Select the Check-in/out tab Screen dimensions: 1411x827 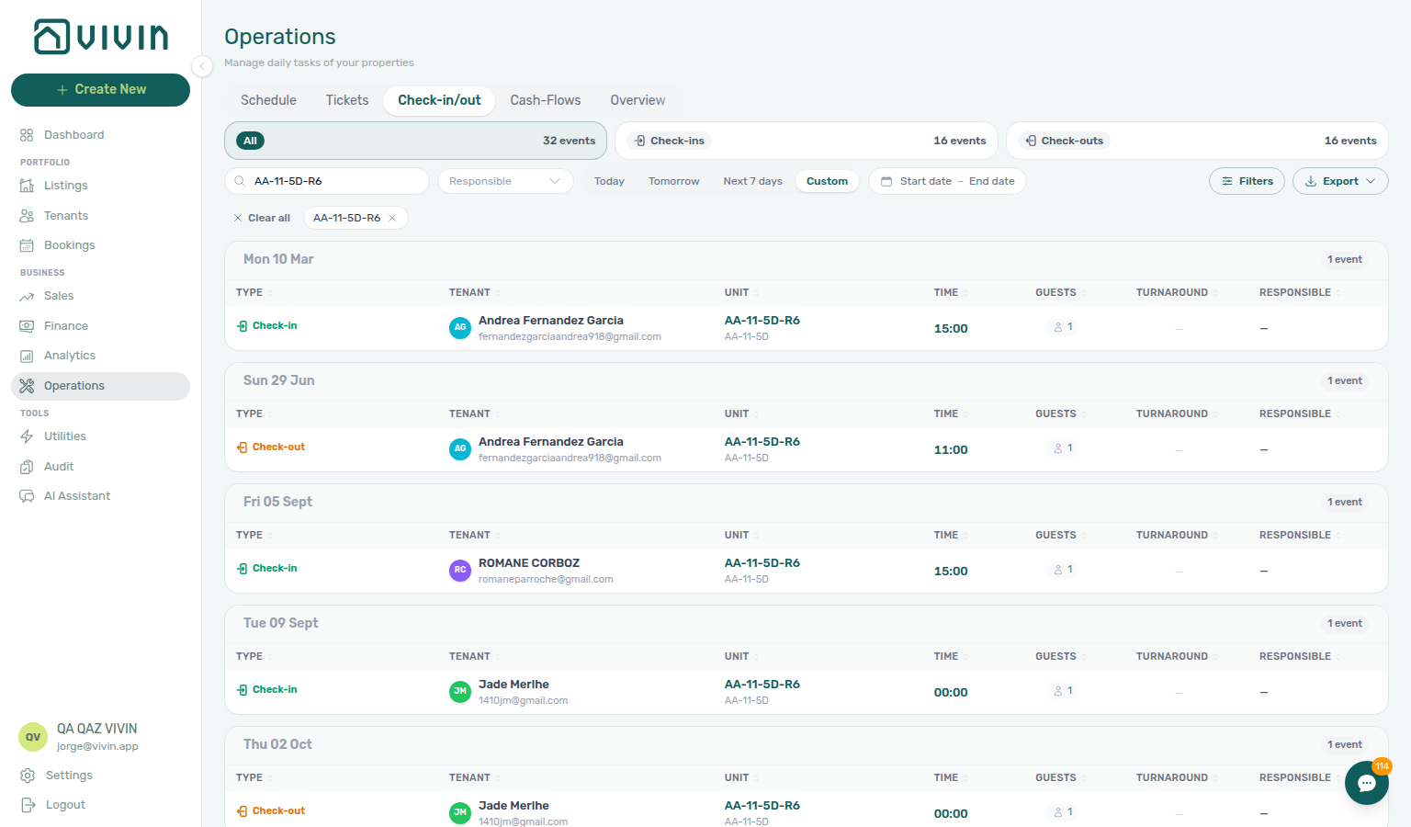coord(439,100)
